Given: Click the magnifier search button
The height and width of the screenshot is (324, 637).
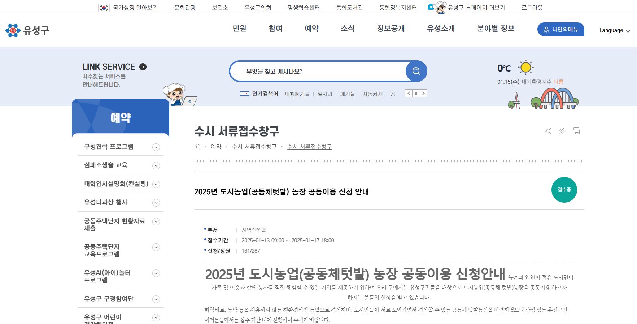Looking at the screenshot, I should click(416, 71).
